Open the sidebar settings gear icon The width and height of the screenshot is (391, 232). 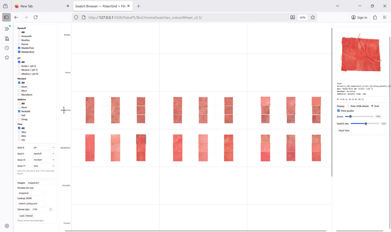click(7, 226)
